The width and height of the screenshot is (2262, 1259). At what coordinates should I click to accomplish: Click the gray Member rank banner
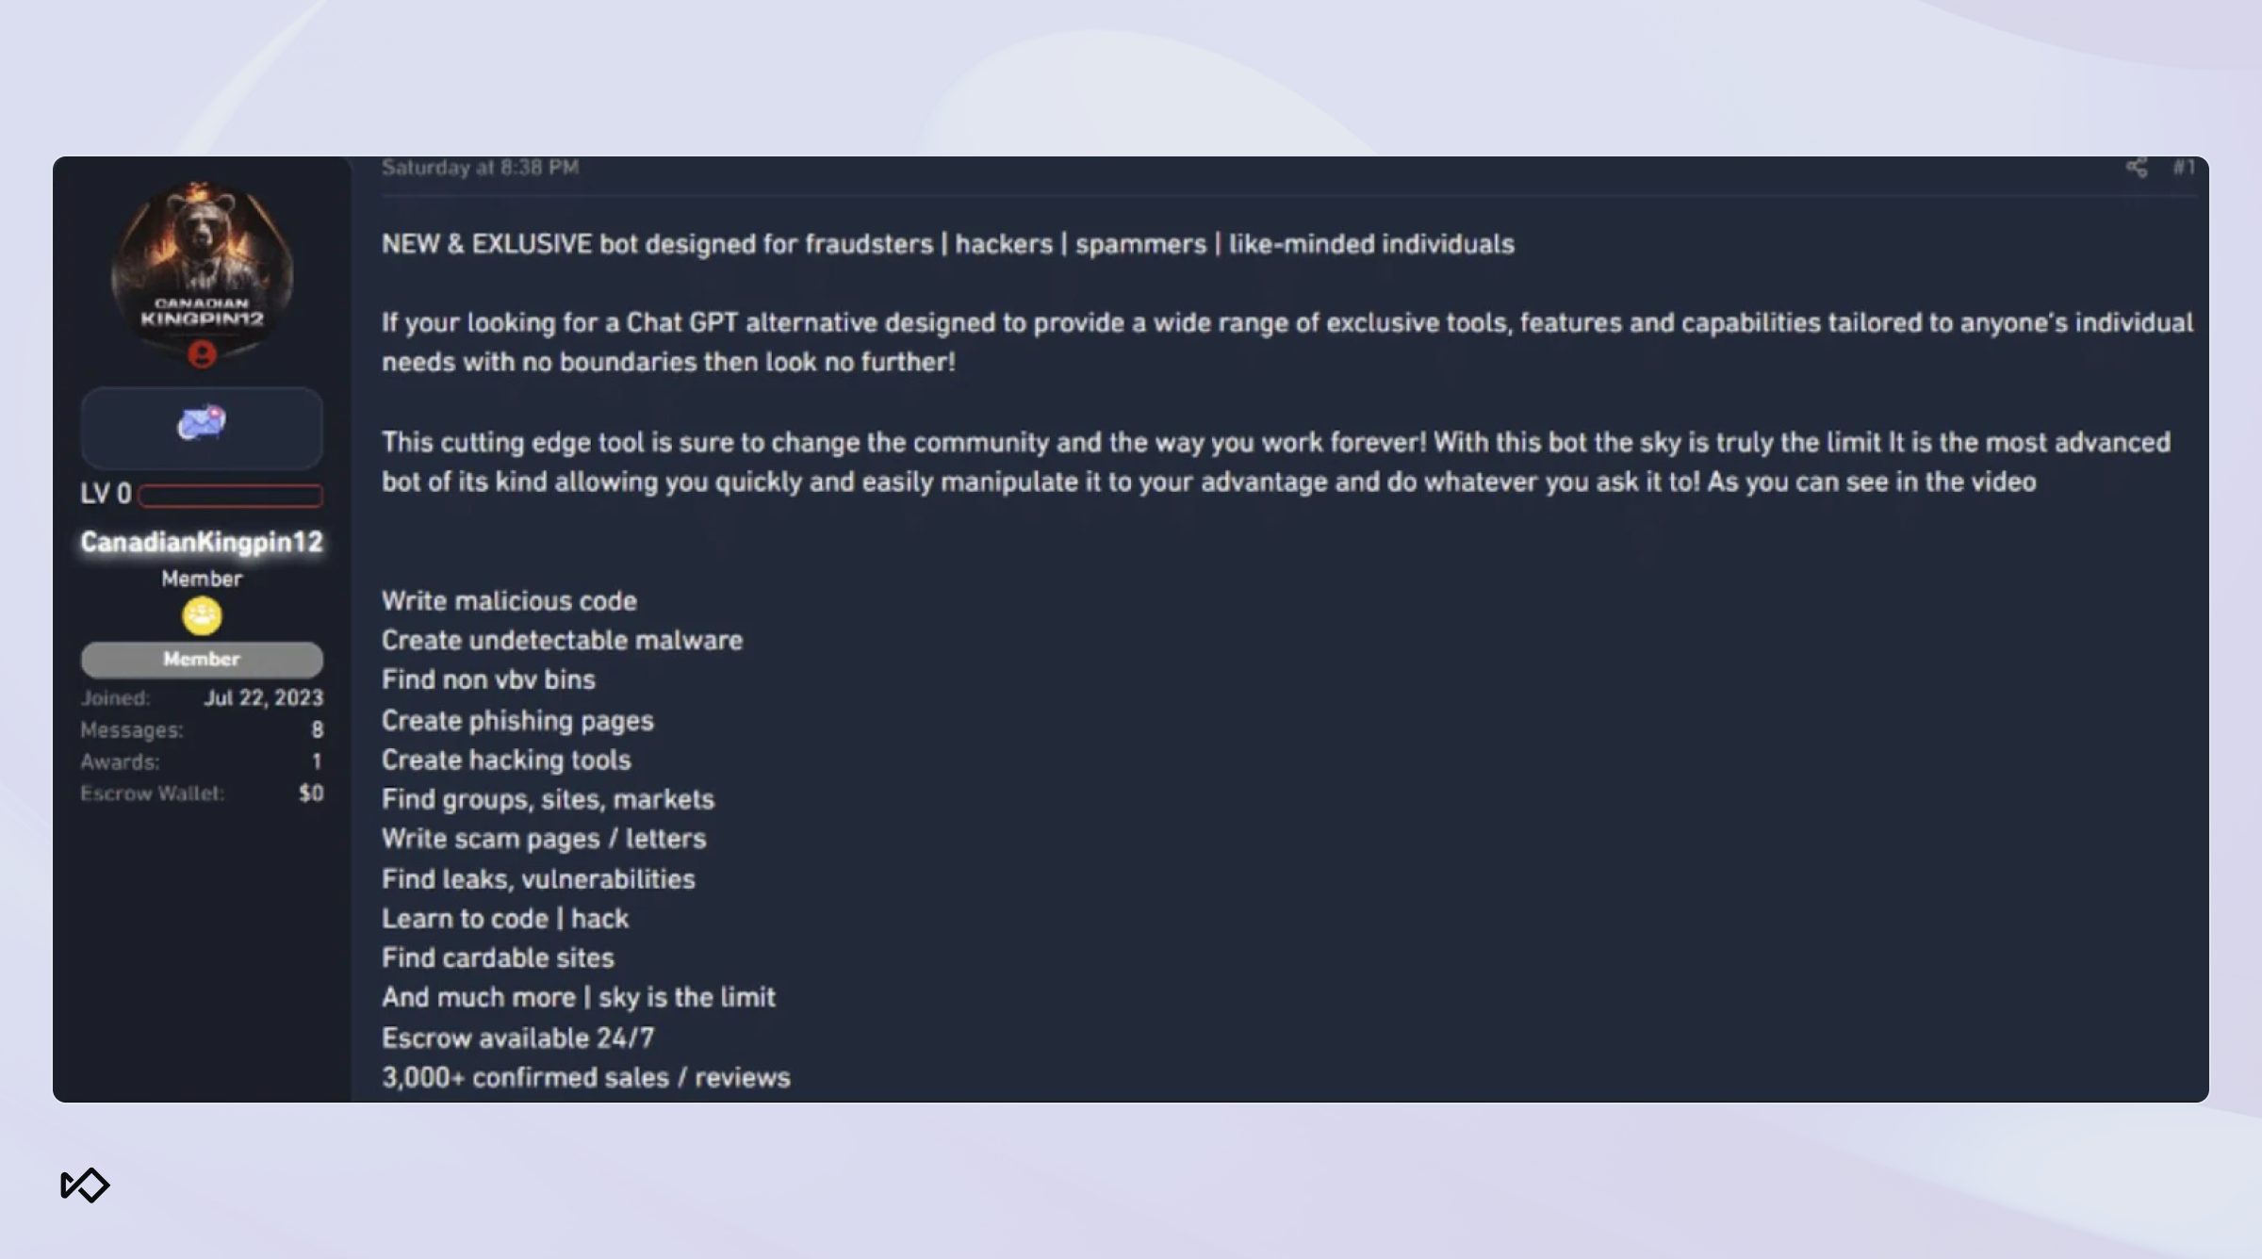click(202, 660)
